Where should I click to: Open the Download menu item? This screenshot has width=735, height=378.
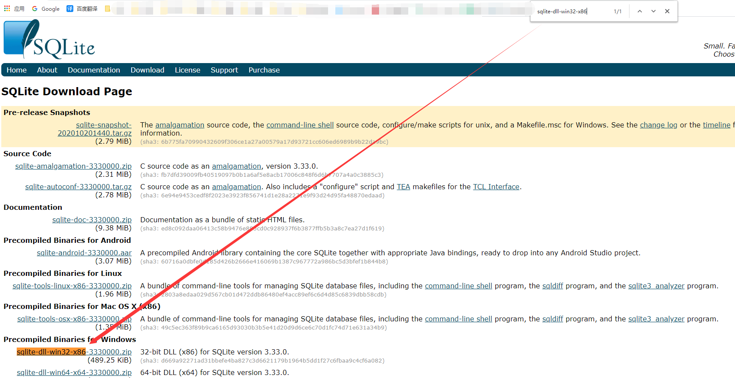pos(148,70)
